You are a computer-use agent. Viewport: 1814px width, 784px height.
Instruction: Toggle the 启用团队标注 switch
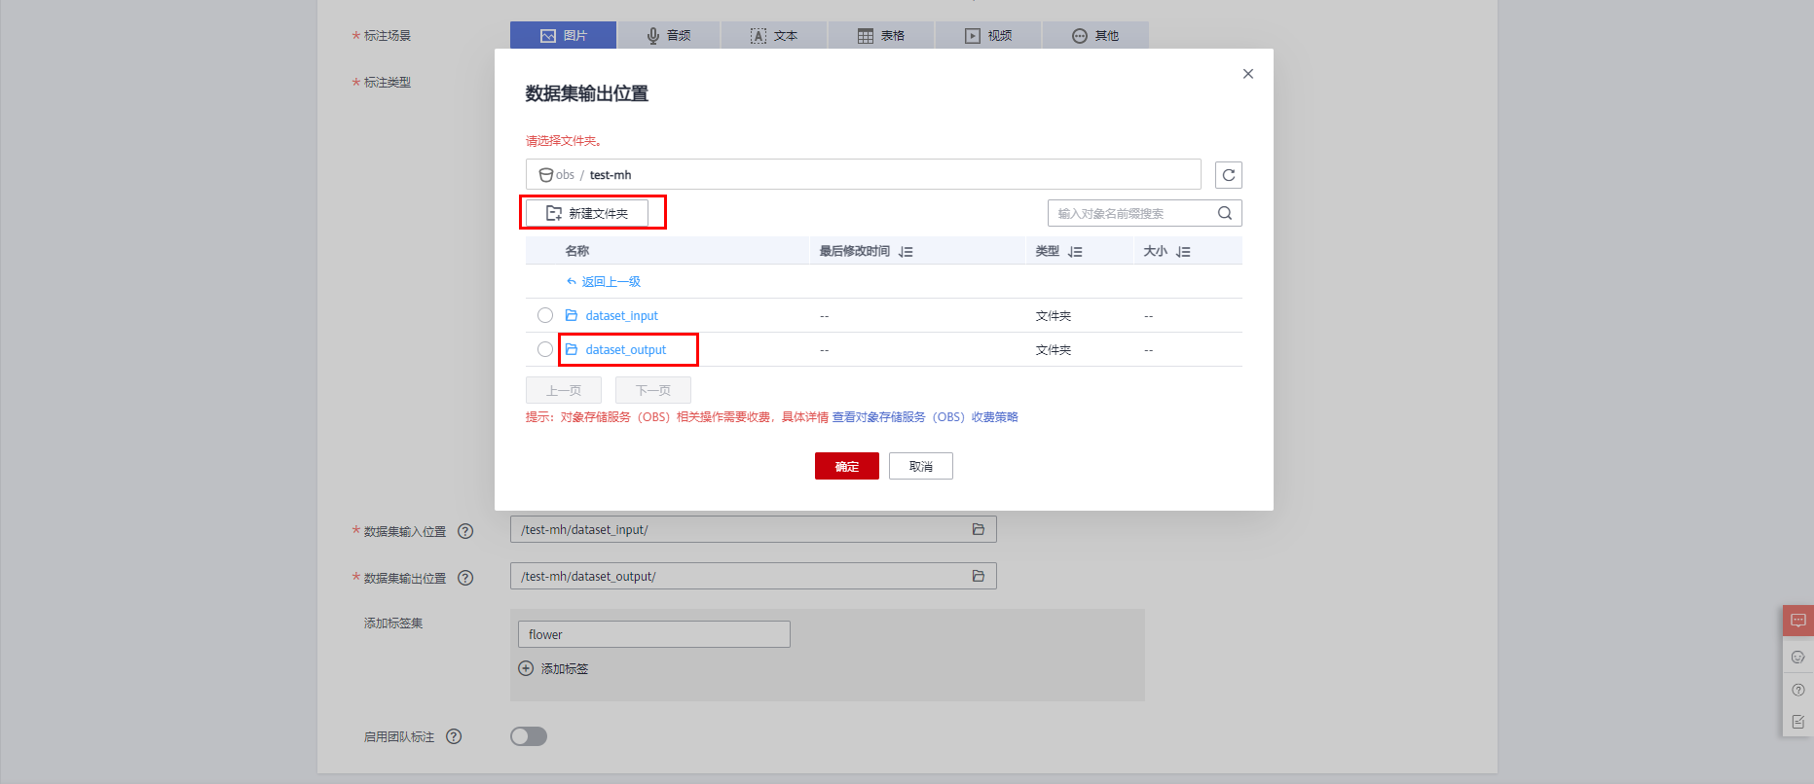[x=529, y=736]
